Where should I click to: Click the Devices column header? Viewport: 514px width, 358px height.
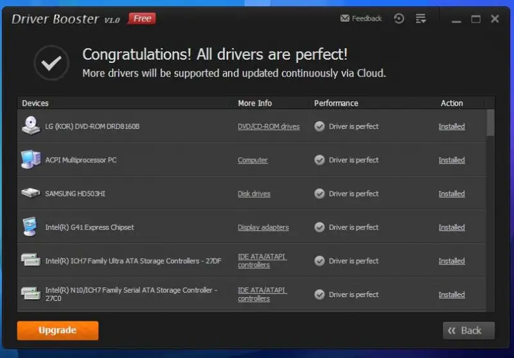[x=35, y=103]
